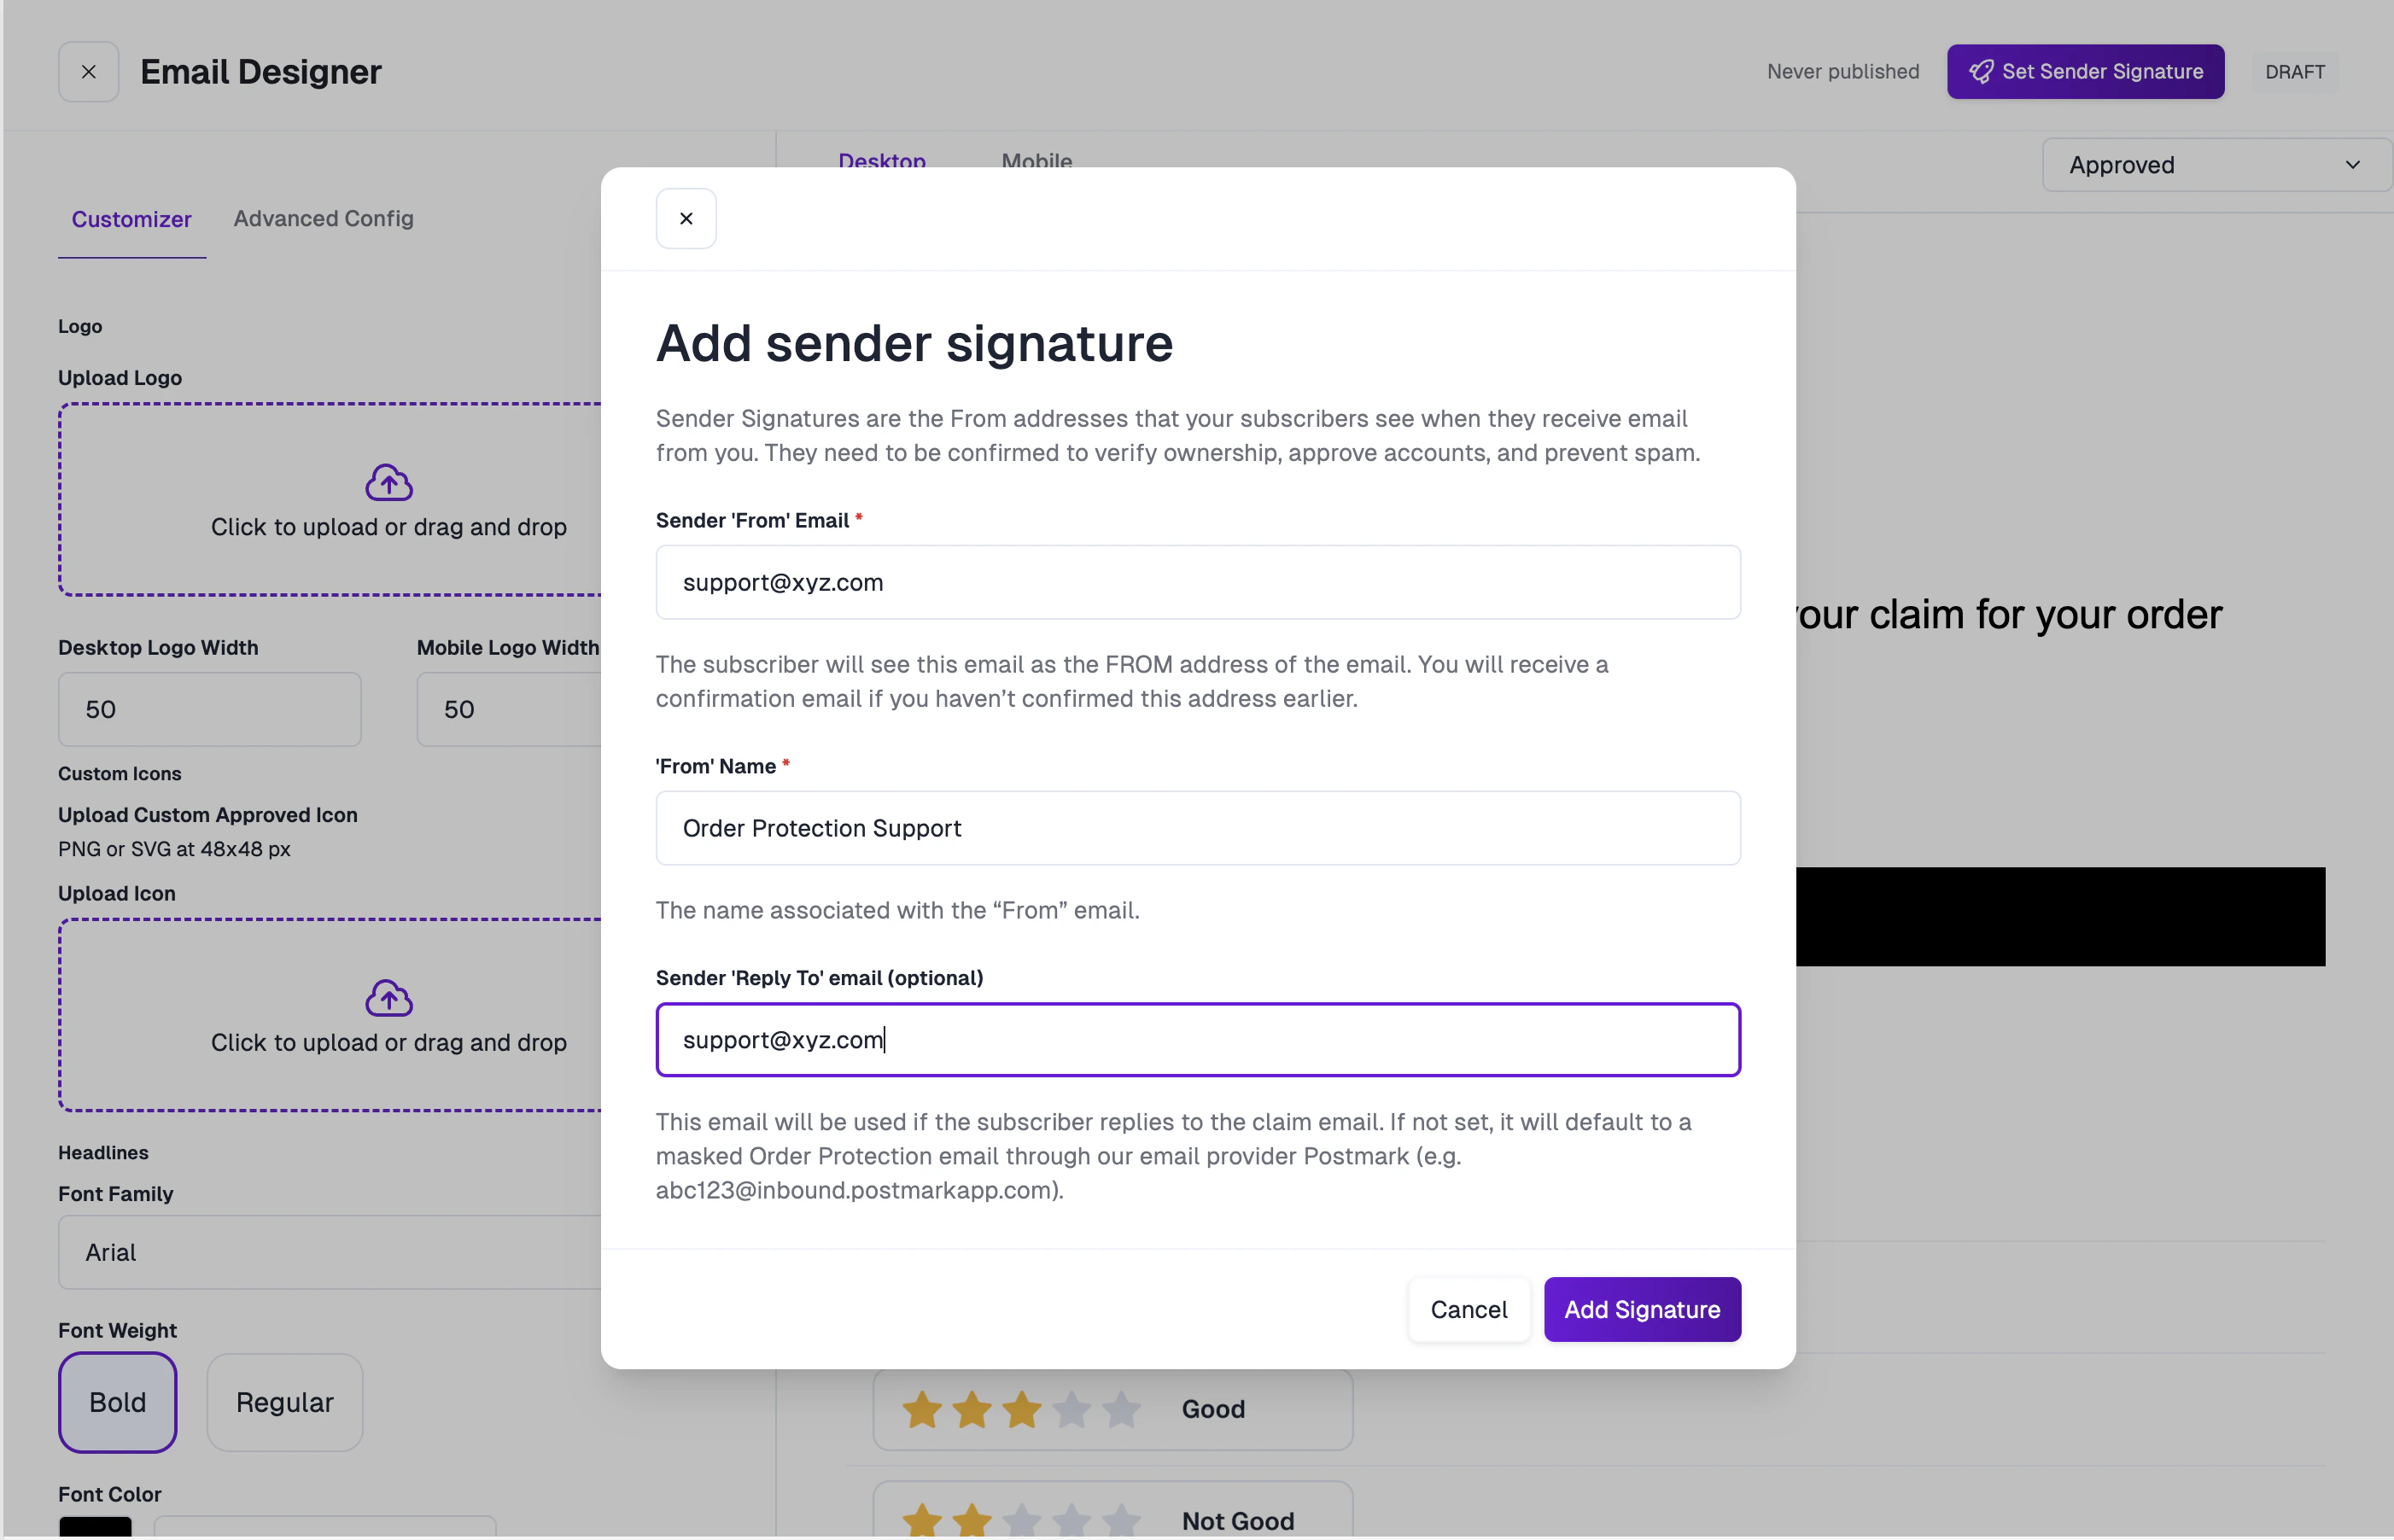This screenshot has width=2394, height=1540.
Task: Click the cloud upload icon under Upload Icon
Action: (389, 998)
